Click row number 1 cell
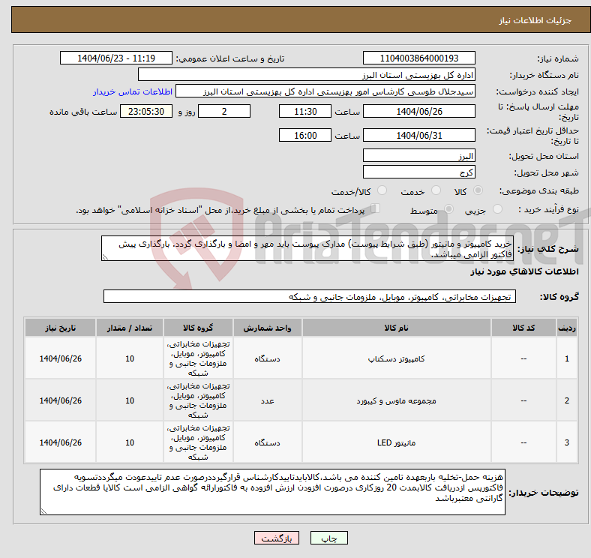The height and width of the screenshot is (558, 591). pos(566,358)
